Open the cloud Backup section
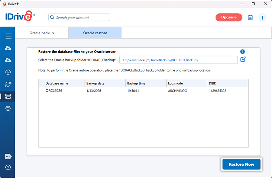Viewport: 272px width, 178px height. (x=8, y=48)
